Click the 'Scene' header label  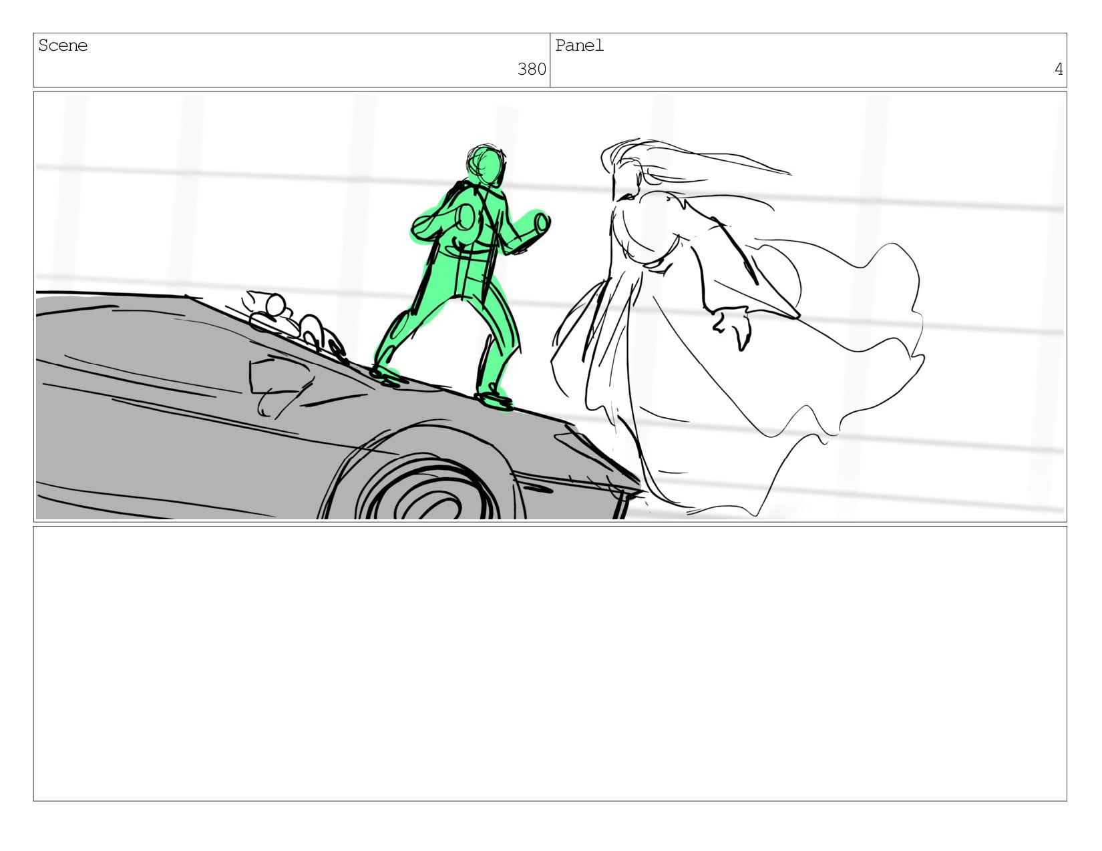coord(63,45)
